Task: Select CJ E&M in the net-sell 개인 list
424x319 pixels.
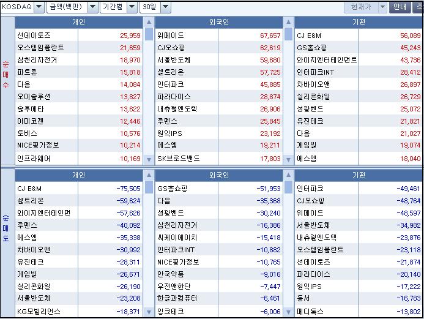Action: [29, 189]
